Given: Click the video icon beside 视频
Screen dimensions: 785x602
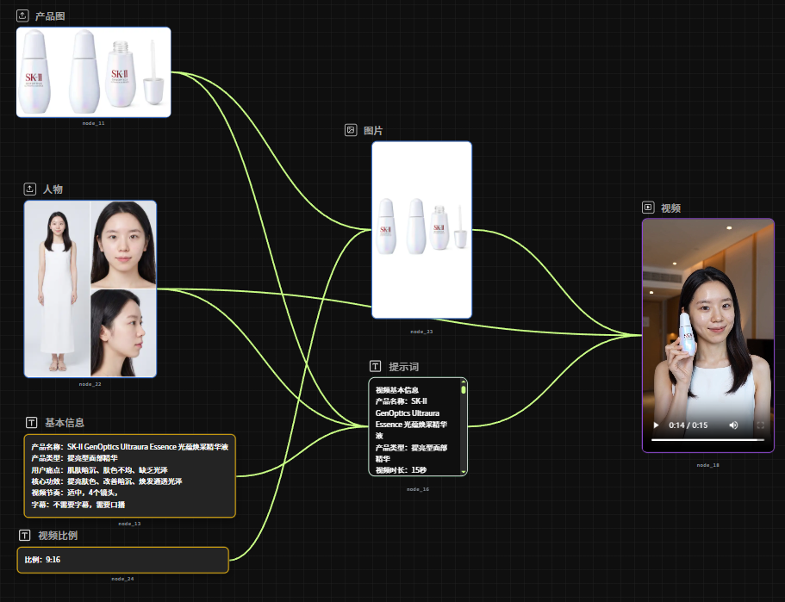Looking at the screenshot, I should click(648, 208).
